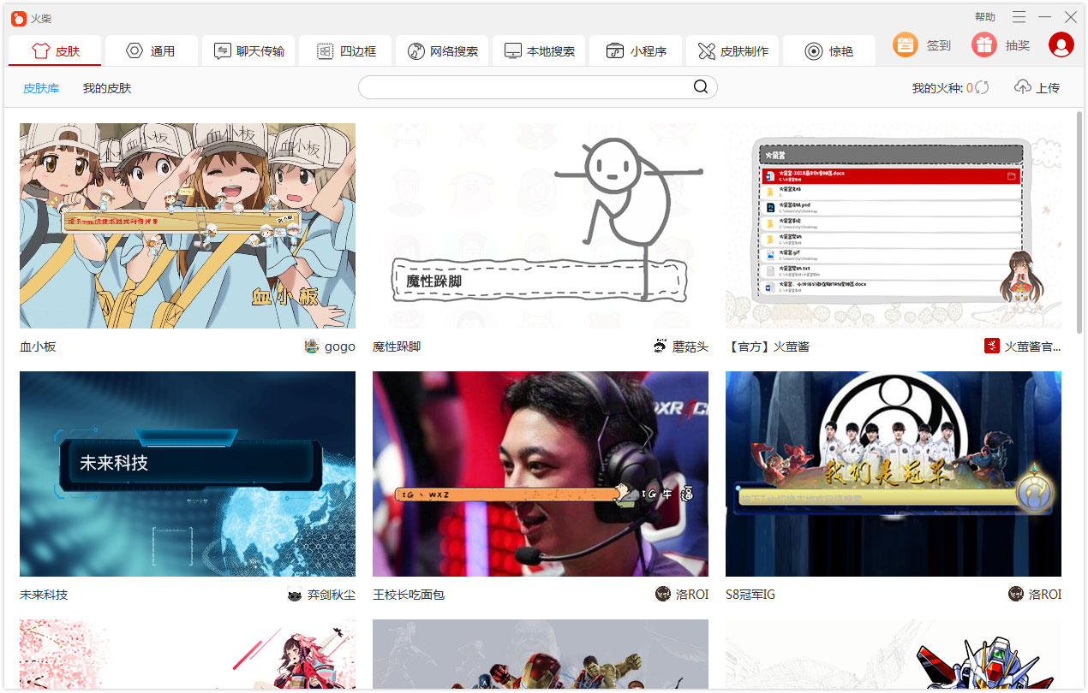The width and height of the screenshot is (1088, 693).
Task: Click the 签到 calendar icon
Action: [906, 44]
